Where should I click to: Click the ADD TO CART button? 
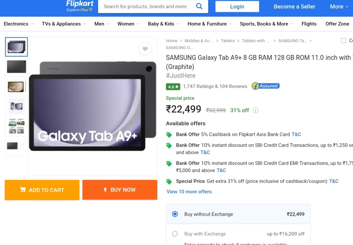(42, 190)
